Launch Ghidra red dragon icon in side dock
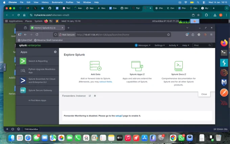Screen dimensions: 230x144 224,103
